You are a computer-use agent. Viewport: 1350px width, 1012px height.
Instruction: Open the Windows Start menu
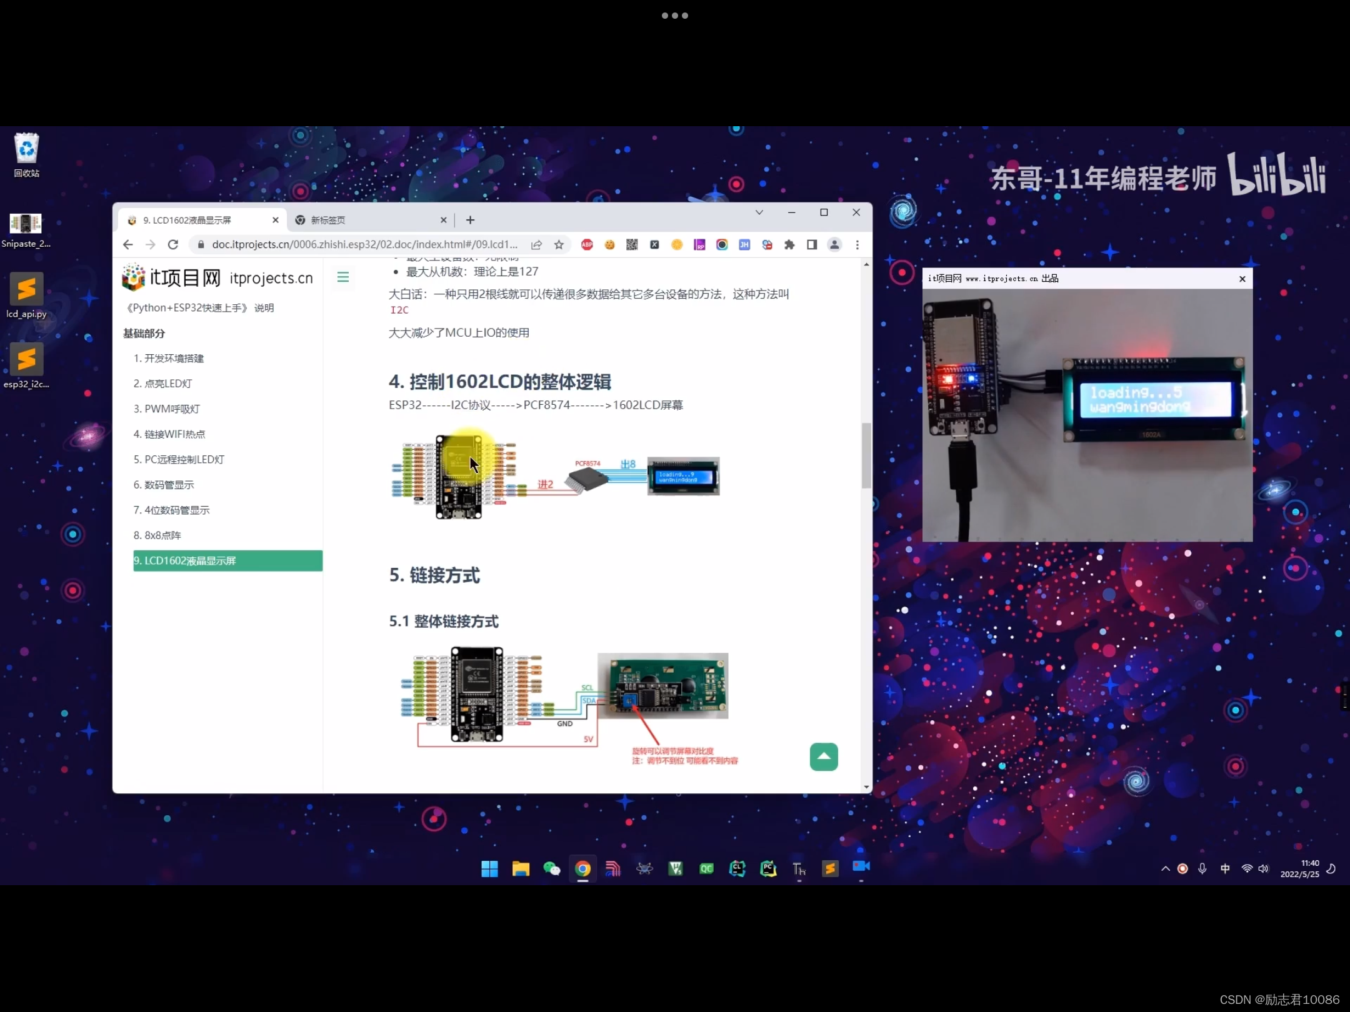tap(489, 868)
